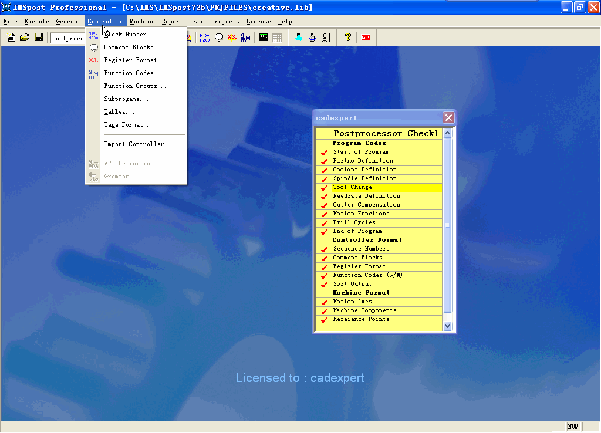Click the checklist scrollbar down arrow
Image resolution: width=601 pixels, height=433 pixels.
(x=447, y=326)
